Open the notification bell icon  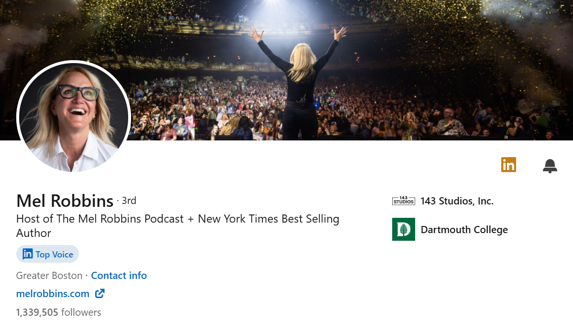550,165
